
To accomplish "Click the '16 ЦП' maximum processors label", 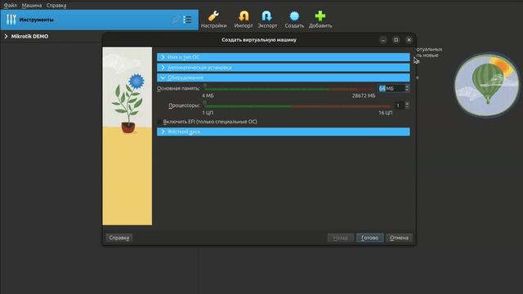I will click(386, 113).
